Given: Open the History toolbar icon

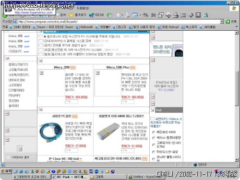Looking at the screenshot, I should (x=109, y=15).
